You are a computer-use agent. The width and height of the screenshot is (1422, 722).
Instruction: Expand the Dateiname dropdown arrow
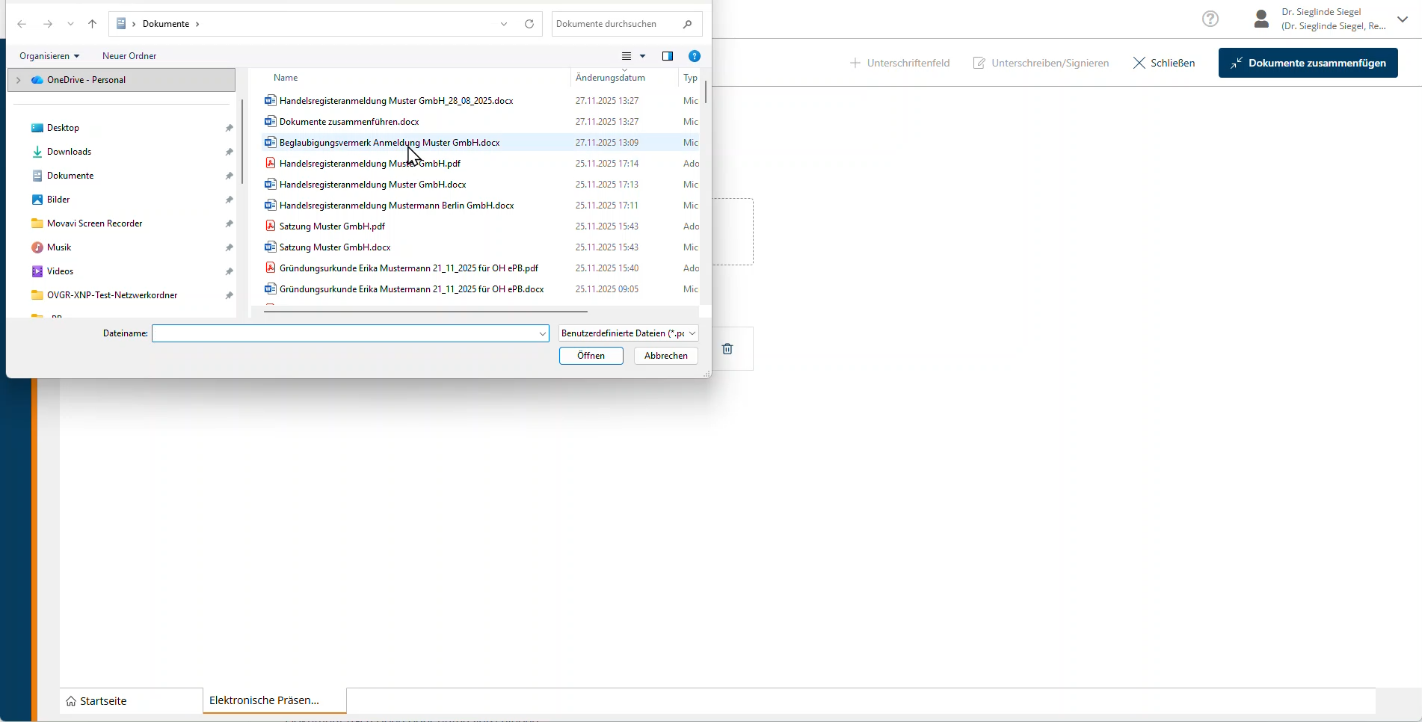pyautogui.click(x=543, y=333)
